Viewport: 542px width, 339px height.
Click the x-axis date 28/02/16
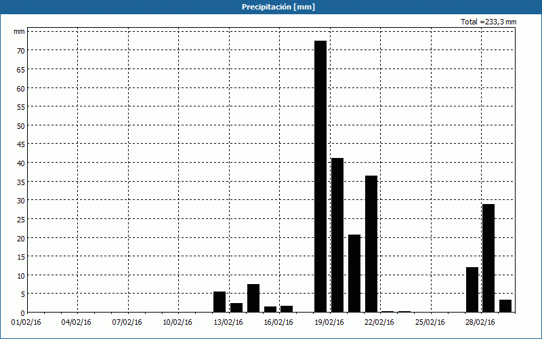(x=480, y=323)
